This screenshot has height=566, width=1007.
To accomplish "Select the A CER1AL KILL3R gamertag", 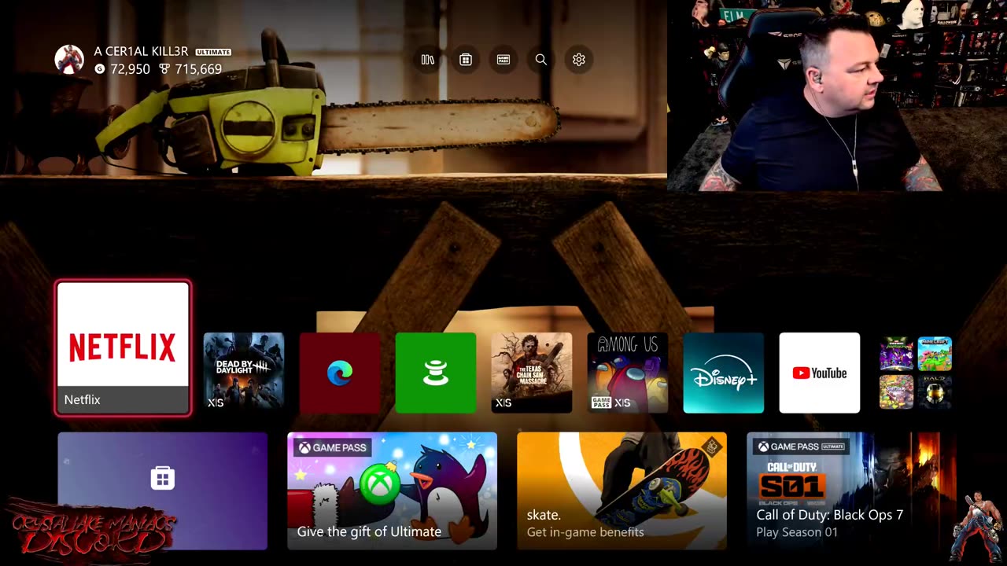I will click(x=141, y=51).
